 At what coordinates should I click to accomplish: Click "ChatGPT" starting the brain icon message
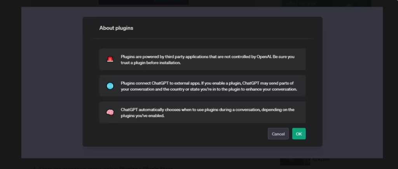[130, 110]
